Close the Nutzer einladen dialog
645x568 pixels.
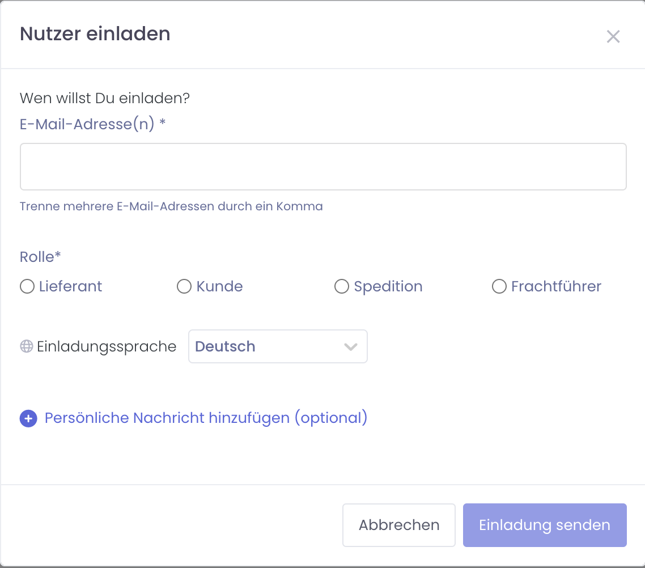[613, 37]
